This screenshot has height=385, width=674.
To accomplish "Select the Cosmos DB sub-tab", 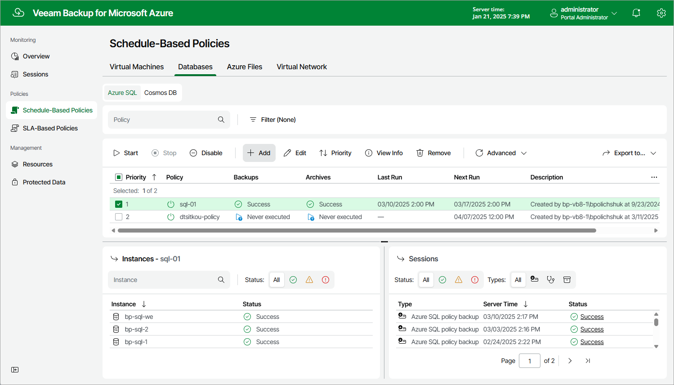I will pyautogui.click(x=161, y=93).
